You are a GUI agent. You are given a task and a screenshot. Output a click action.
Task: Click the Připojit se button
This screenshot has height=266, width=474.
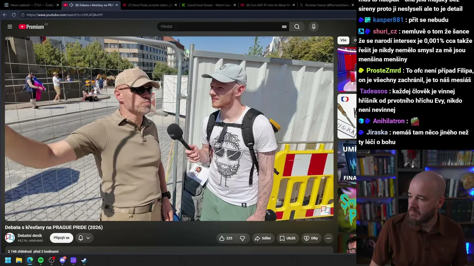coord(61,238)
